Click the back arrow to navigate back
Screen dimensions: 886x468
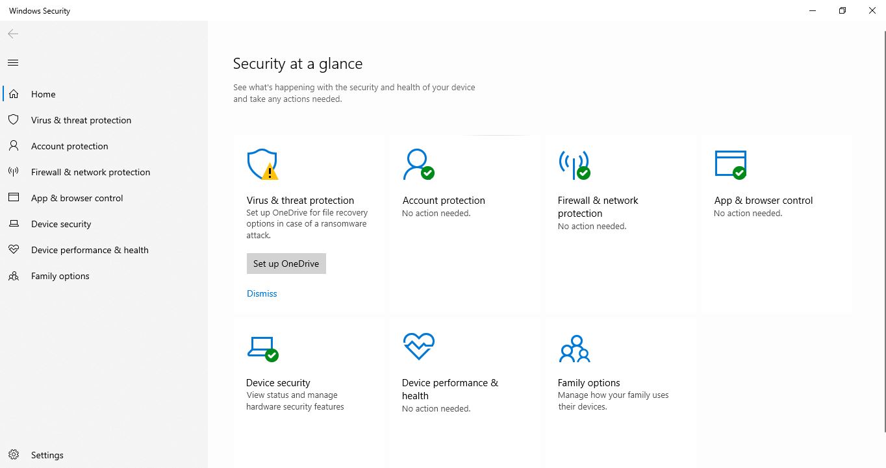pyautogui.click(x=12, y=33)
